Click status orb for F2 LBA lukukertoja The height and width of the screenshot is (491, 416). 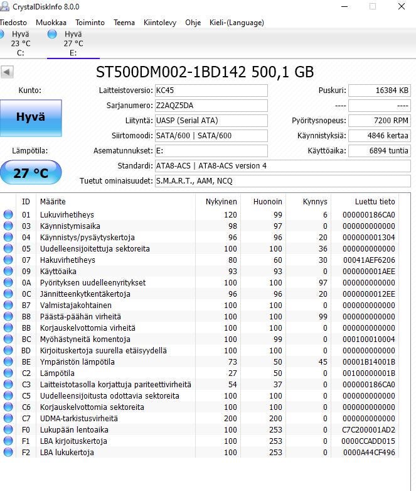click(8, 452)
